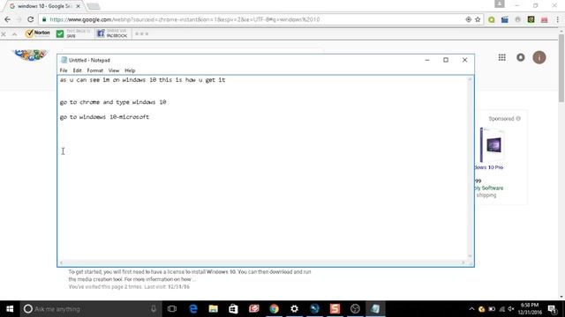Click the Cortana 'Ask me anything' search box
The height and width of the screenshot is (317, 565).
(90, 309)
